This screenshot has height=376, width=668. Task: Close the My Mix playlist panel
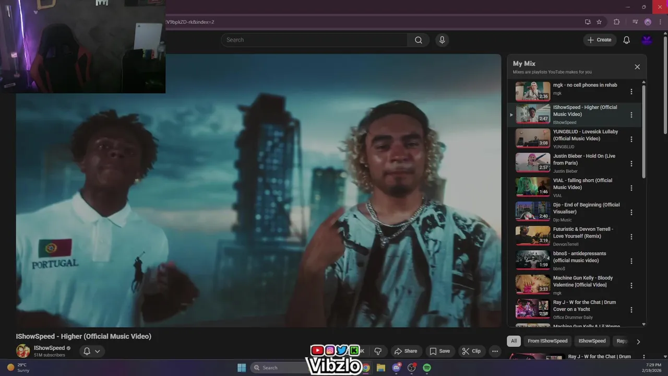(637, 67)
